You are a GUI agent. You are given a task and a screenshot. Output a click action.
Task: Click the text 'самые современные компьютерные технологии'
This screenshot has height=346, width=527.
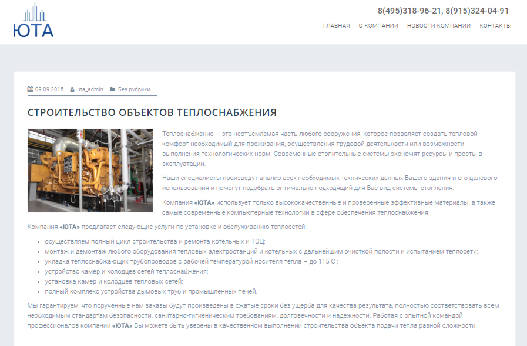pos(236,212)
